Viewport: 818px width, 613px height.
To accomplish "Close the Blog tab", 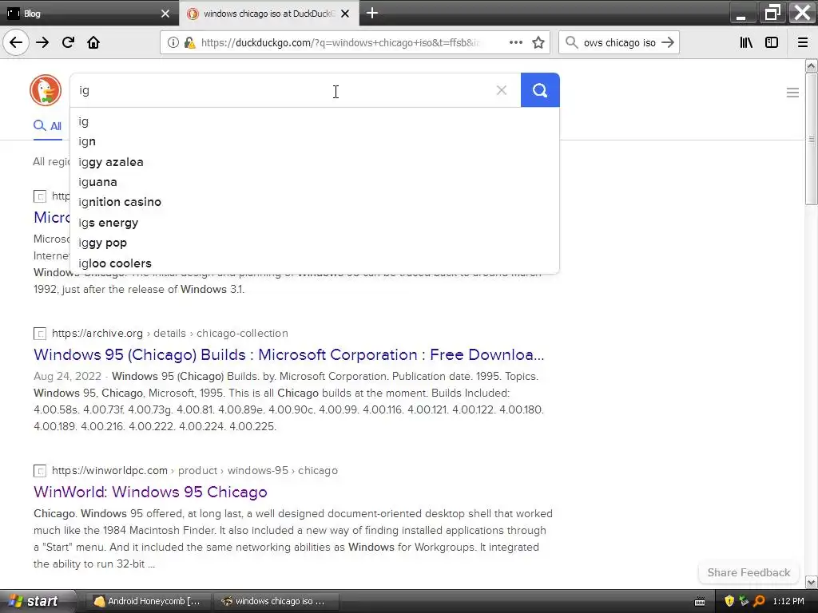I will click(165, 14).
